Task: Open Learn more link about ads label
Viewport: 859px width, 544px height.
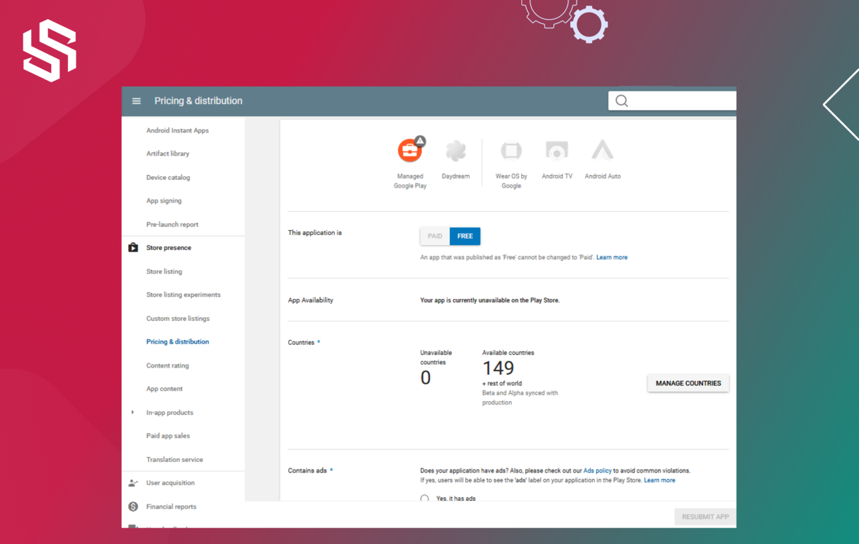Action: (x=659, y=480)
